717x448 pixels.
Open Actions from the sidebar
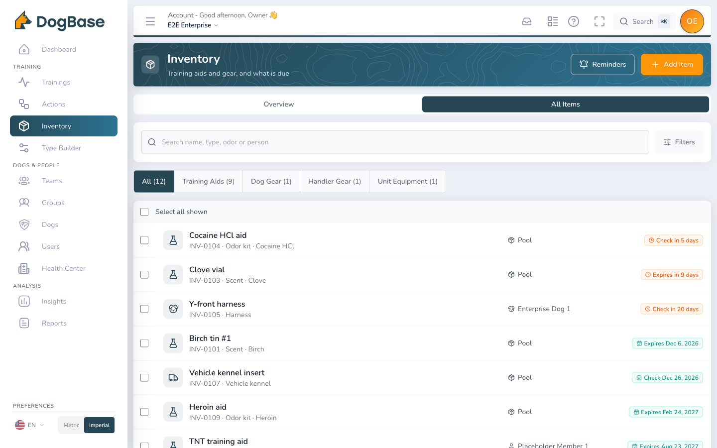point(64,104)
